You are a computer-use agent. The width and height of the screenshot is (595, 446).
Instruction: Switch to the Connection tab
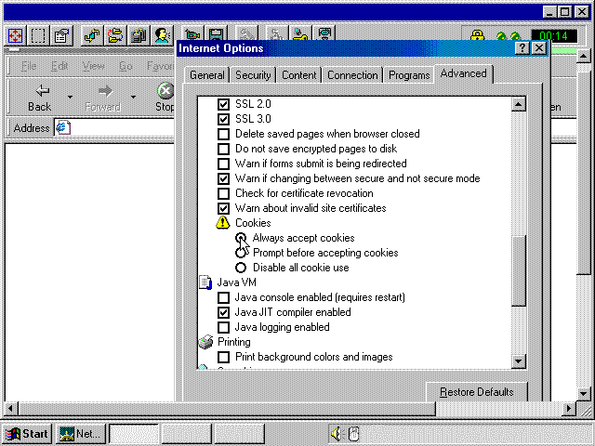[x=352, y=75]
